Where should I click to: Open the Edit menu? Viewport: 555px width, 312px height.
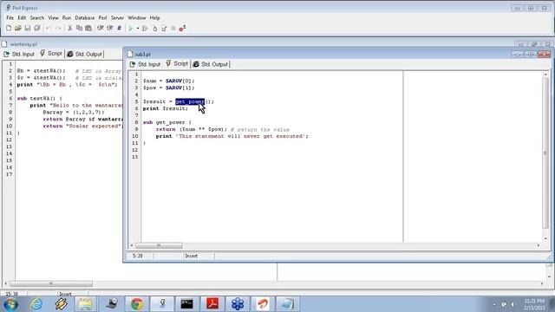click(22, 17)
